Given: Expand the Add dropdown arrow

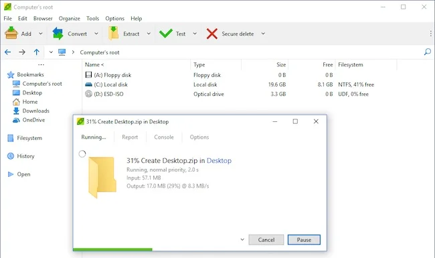Looking at the screenshot, I should 41,34.
